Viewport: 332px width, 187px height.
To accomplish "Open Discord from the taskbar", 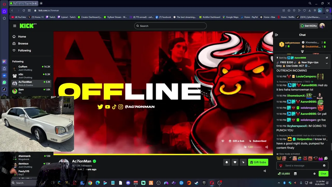I will (128, 183).
